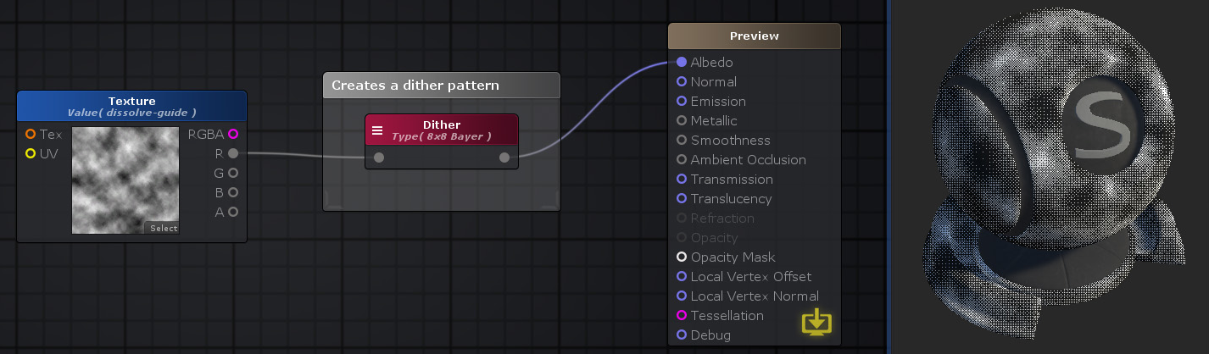Click the Normal input port
Viewport: 1209px width, 354px height.
pyautogui.click(x=682, y=81)
